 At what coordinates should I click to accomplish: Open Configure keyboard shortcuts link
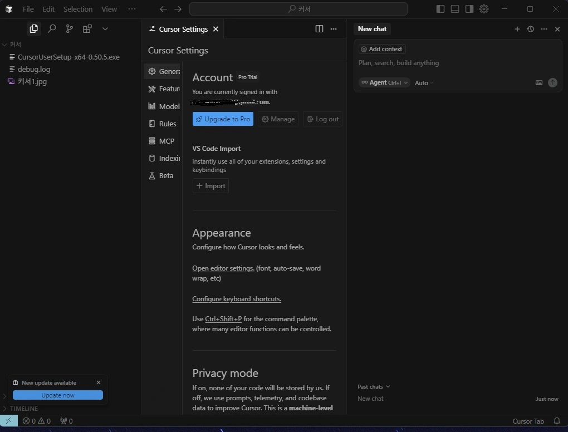237,299
